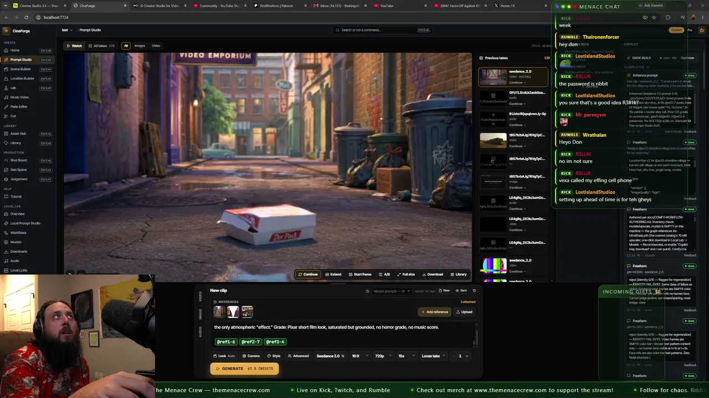Switch to the YouTube browser tab
The width and height of the screenshot is (709, 398).
[395, 6]
